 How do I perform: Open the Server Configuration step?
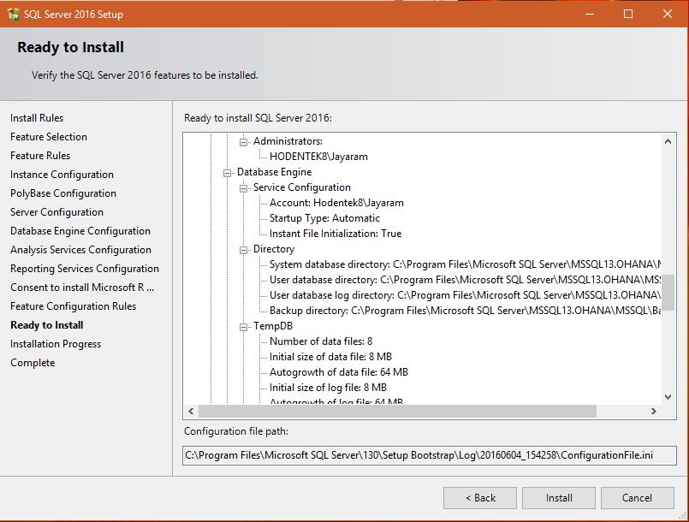click(x=56, y=211)
